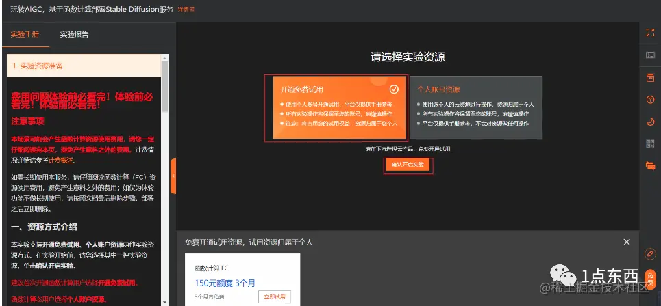Enter fullscreen mode via sidebar icon
This screenshot has height=306, width=661.
tap(650, 33)
